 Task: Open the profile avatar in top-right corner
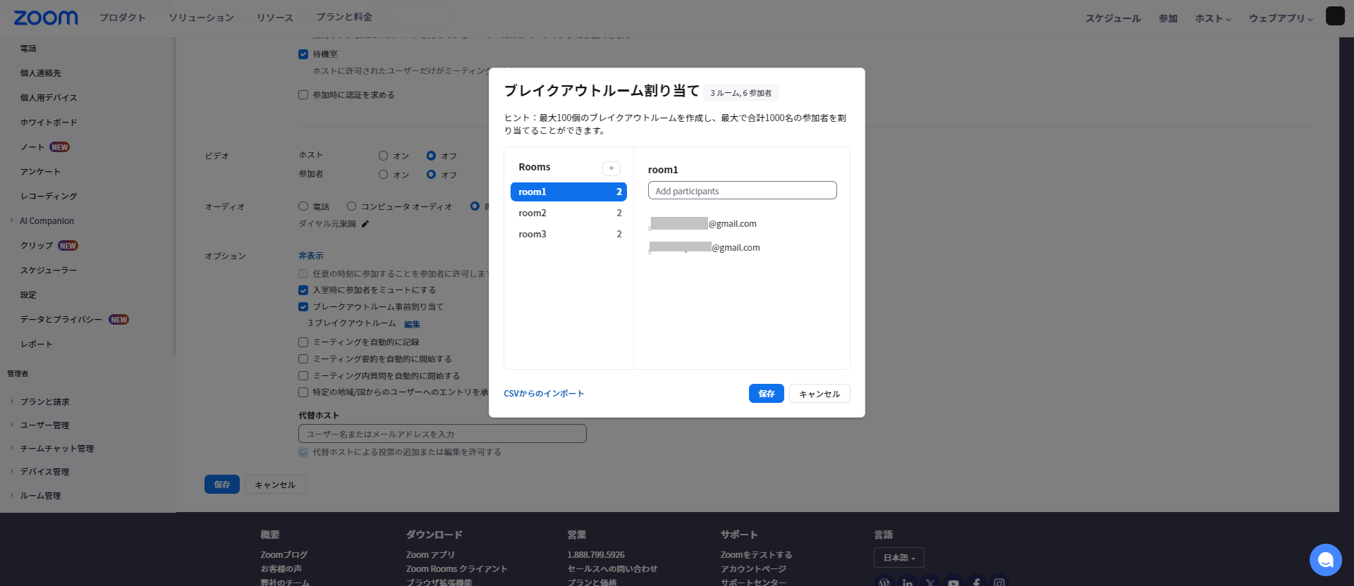[x=1335, y=16]
